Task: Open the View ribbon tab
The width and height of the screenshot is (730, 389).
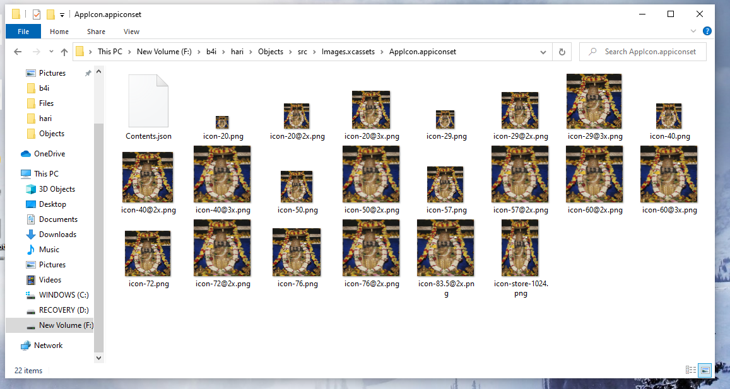Action: click(131, 32)
